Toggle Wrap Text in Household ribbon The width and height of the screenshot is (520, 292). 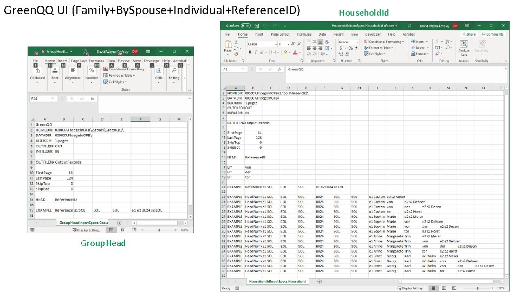click(x=327, y=42)
